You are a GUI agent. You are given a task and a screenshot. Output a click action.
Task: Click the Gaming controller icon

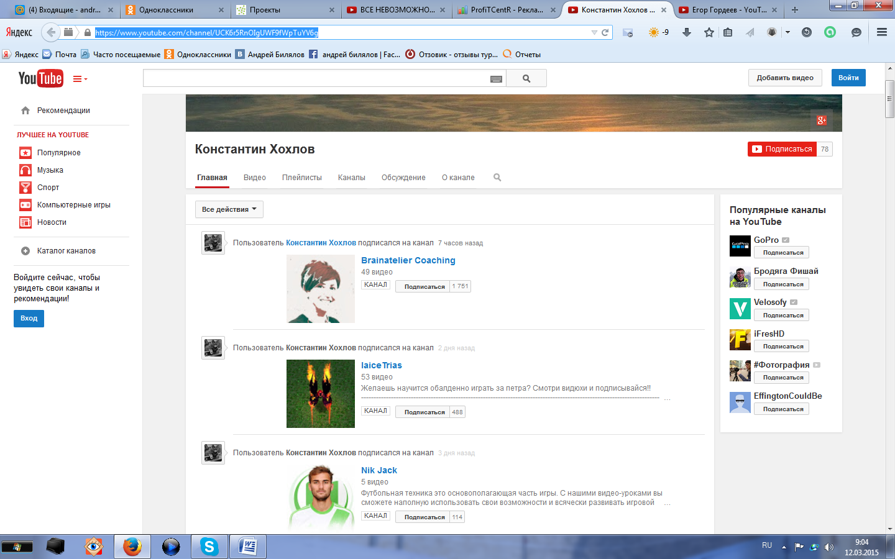click(25, 205)
